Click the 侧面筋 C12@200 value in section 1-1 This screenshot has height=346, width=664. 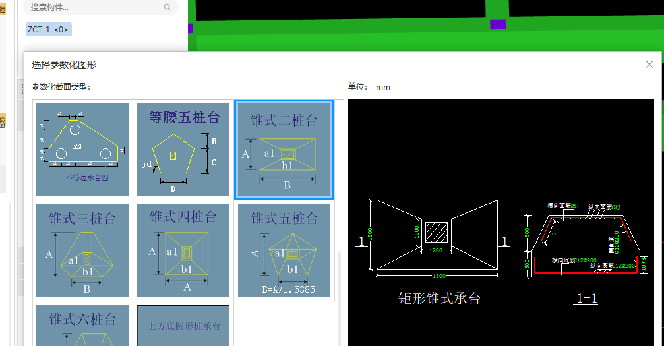point(617,243)
